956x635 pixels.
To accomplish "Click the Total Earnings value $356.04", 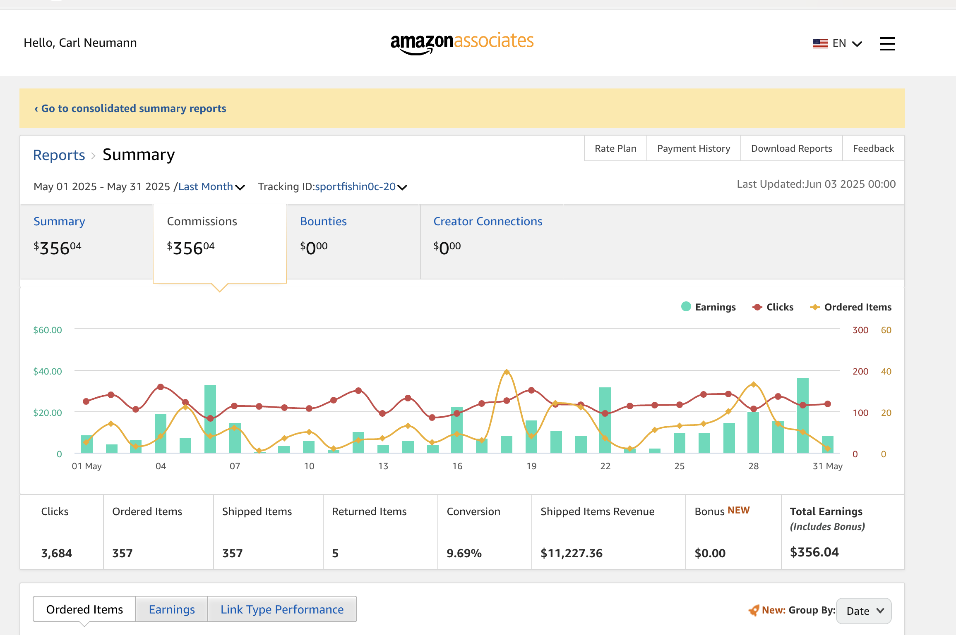I will pos(814,552).
